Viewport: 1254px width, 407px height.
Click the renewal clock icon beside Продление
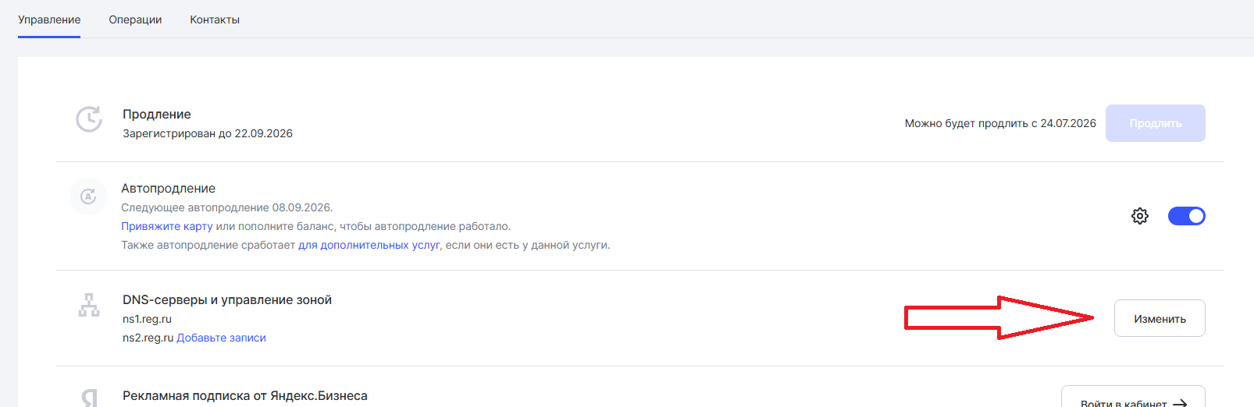coord(89,119)
